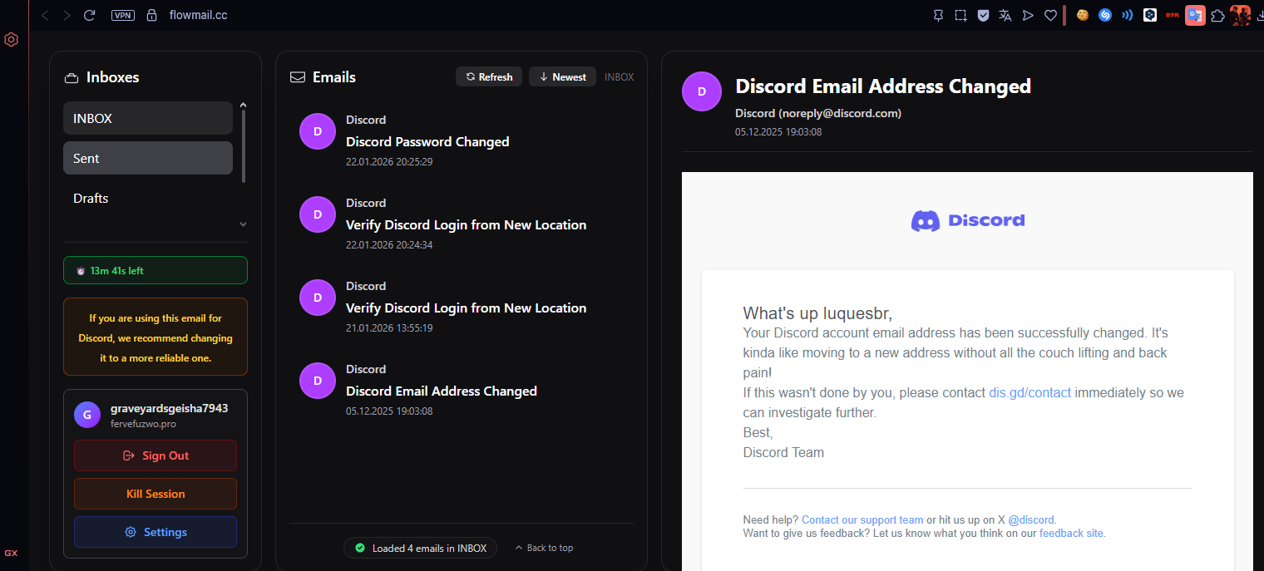This screenshot has width=1264, height=571.
Task: Click the Kill Session button
Action: [x=156, y=494]
